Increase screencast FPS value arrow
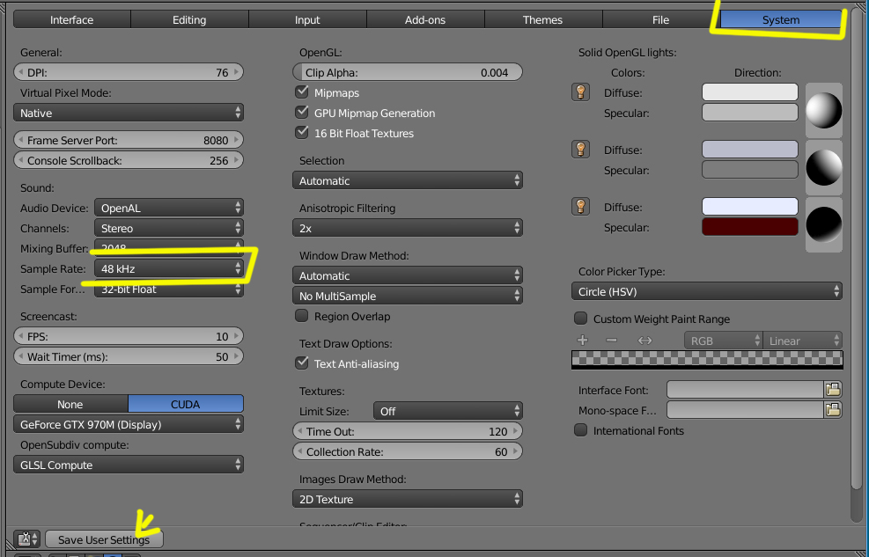 237,336
